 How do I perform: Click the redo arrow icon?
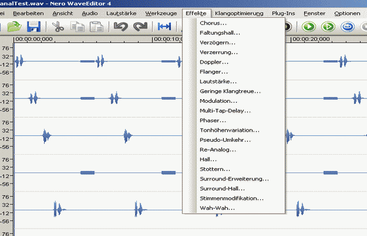tap(140, 27)
